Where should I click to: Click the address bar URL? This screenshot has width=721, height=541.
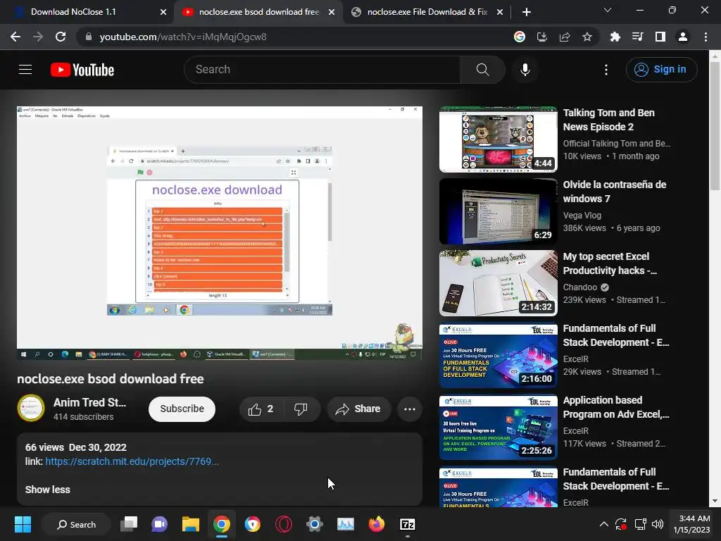(x=183, y=37)
